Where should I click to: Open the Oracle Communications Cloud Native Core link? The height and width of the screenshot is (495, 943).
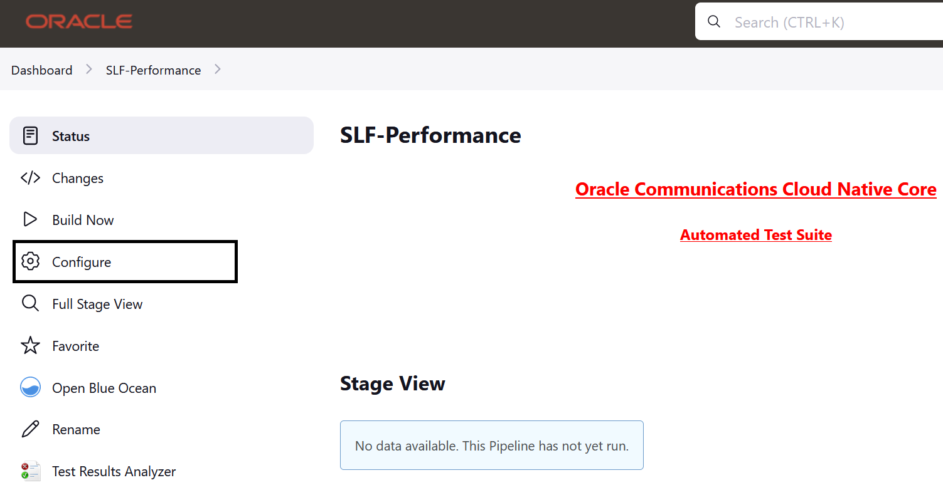click(x=755, y=189)
